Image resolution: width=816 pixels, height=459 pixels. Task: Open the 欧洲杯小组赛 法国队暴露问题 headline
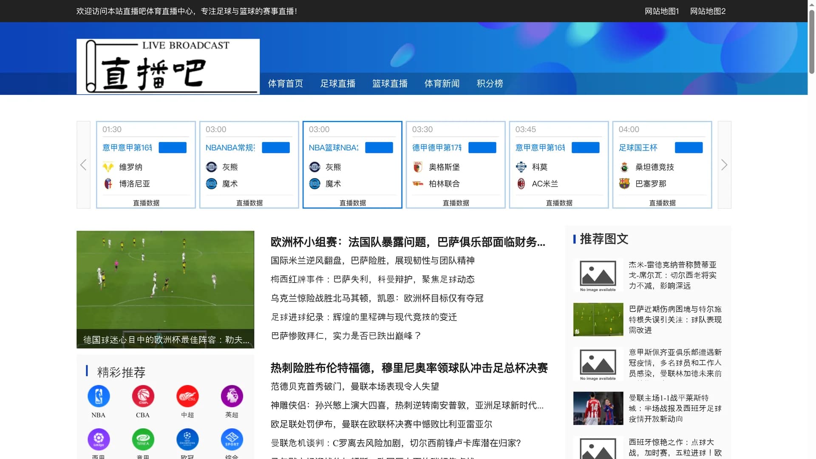(x=408, y=242)
